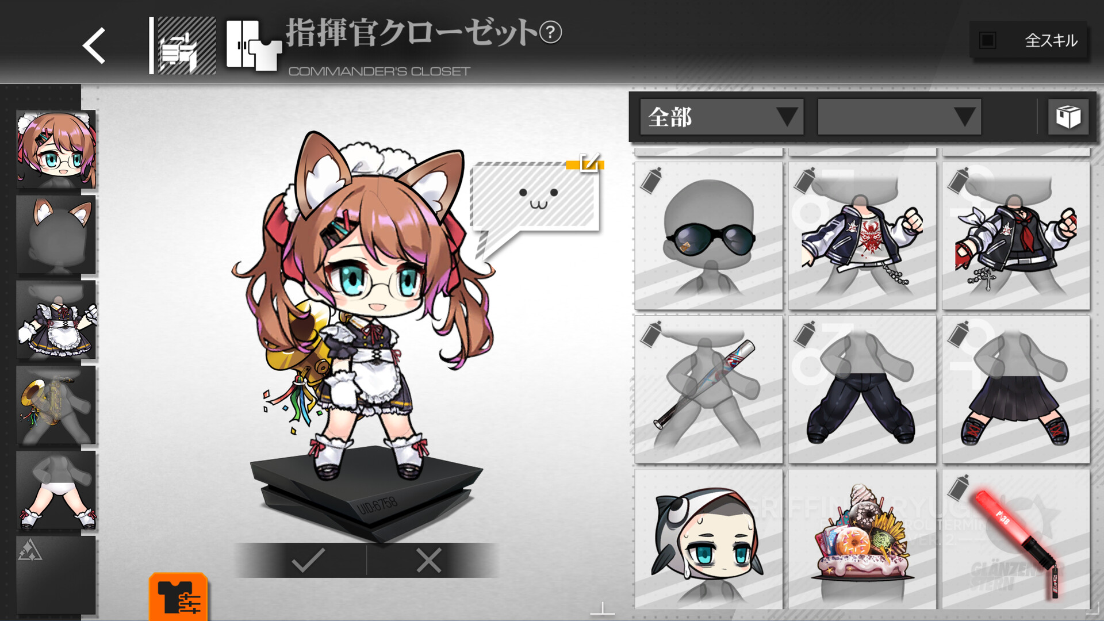
Task: Open the storage box icon
Action: pos(1068,117)
